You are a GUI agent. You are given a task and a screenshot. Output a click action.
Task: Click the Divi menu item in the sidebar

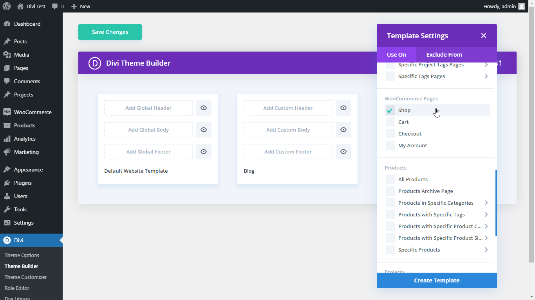31,240
